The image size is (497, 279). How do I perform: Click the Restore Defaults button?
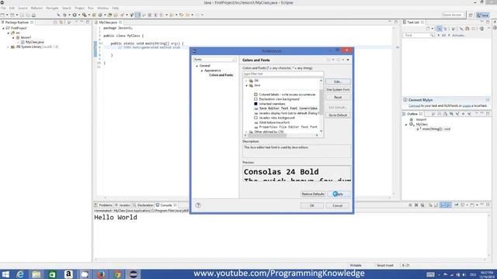[x=313, y=194]
